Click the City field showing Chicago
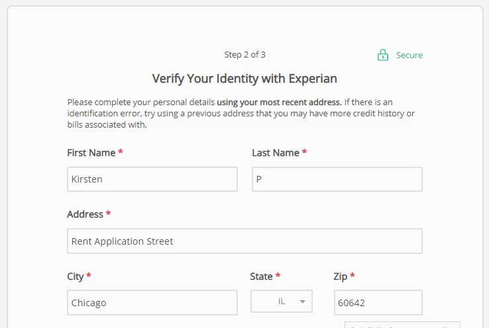The image size is (489, 328). [152, 303]
